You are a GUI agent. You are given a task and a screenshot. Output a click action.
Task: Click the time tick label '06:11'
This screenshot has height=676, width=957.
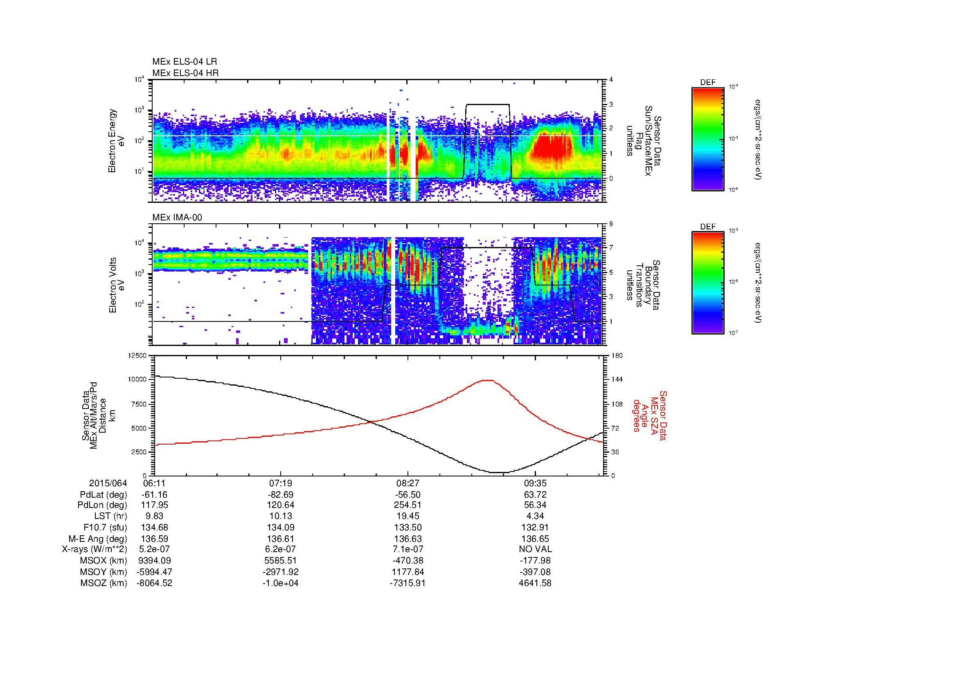[155, 483]
